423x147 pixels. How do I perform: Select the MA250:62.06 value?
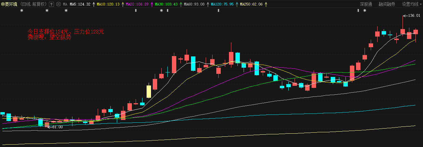click(x=251, y=4)
